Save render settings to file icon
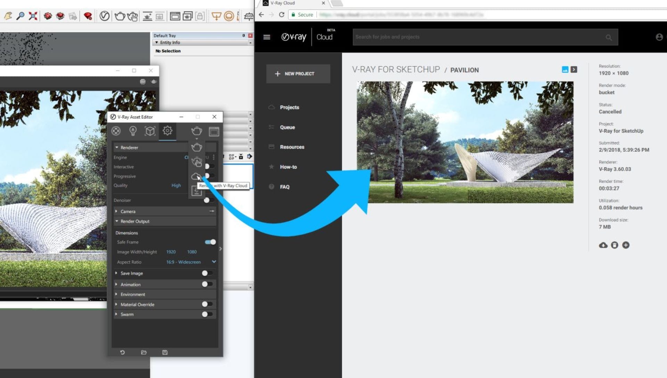This screenshot has width=667, height=378. pyautogui.click(x=165, y=352)
